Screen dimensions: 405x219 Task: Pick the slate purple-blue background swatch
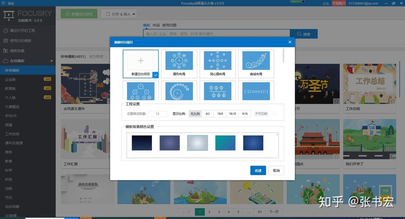pyautogui.click(x=170, y=143)
